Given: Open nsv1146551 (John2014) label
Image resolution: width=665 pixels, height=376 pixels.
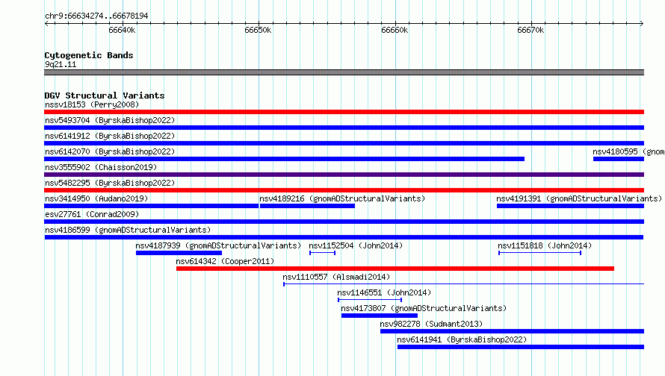Looking at the screenshot, I should [384, 292].
